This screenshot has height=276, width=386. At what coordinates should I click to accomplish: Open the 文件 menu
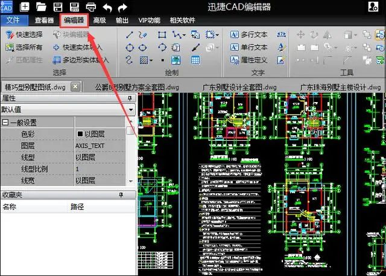[13, 20]
